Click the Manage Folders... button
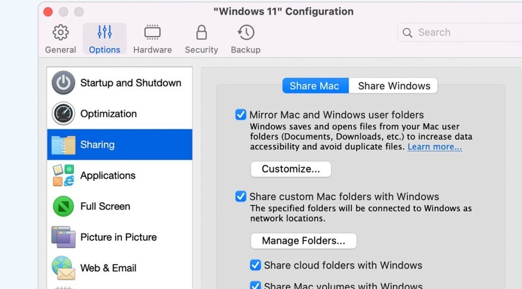This screenshot has height=289, width=522. (304, 241)
